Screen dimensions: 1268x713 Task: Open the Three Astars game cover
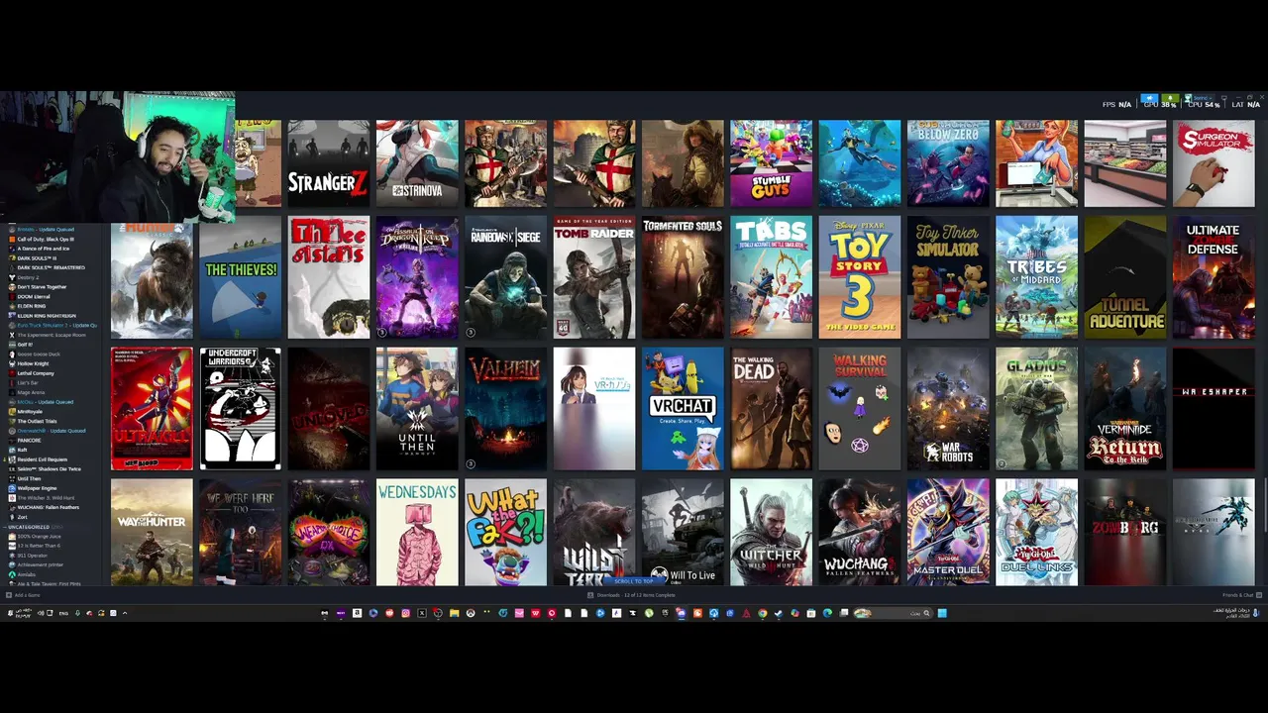point(328,277)
